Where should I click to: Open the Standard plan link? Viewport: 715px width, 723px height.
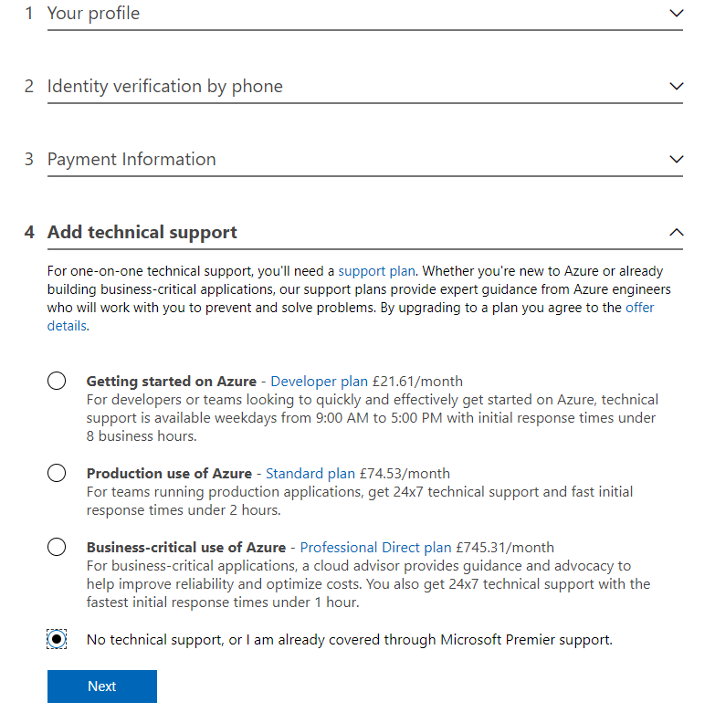[310, 474]
